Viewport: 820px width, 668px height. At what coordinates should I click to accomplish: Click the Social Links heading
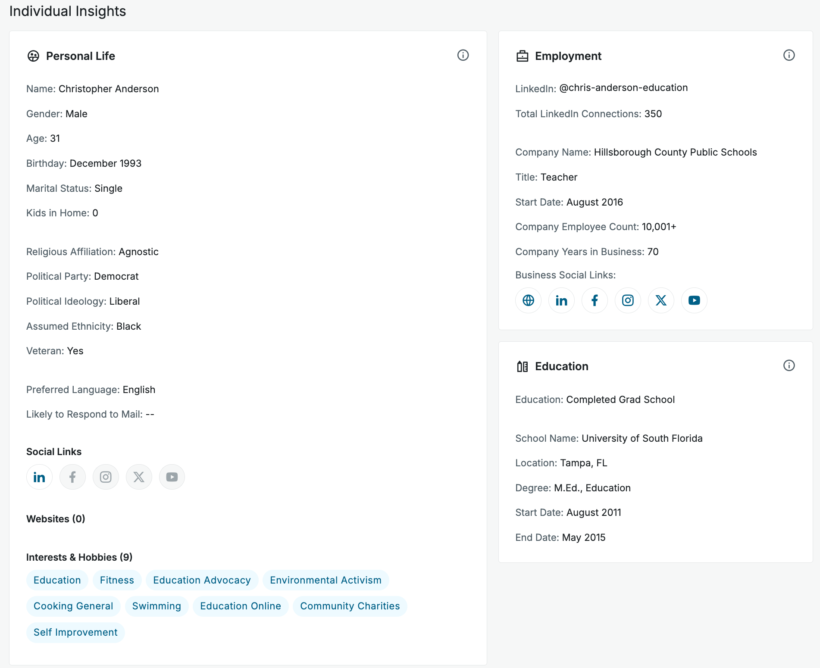(54, 452)
